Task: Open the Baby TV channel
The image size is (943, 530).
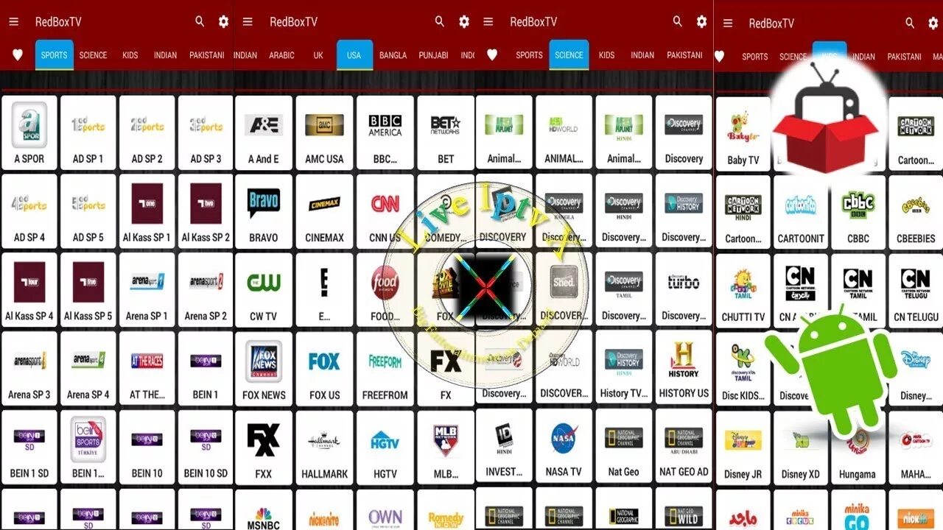Action: coord(743,135)
